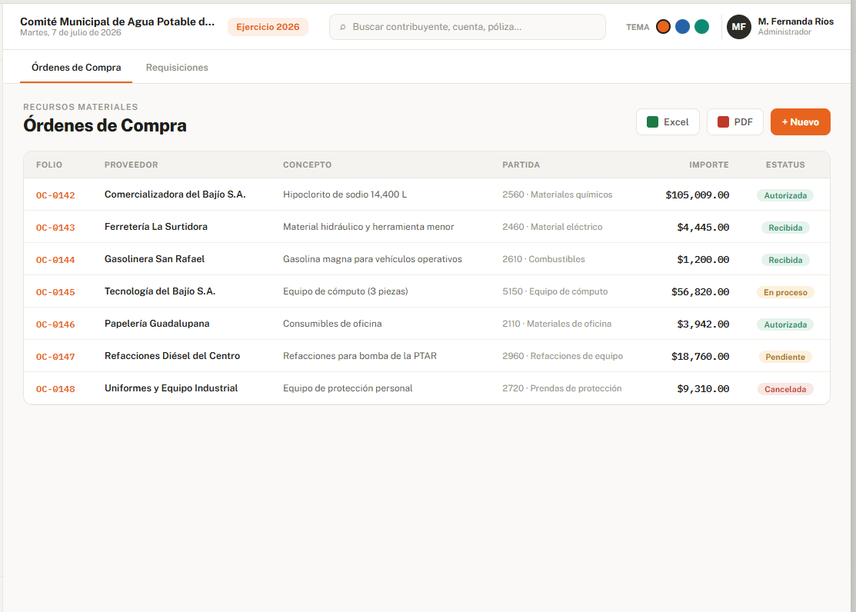This screenshot has height=612, width=856.
Task: Click concept Refacciones para bomba de la PTAR
Action: pos(360,355)
